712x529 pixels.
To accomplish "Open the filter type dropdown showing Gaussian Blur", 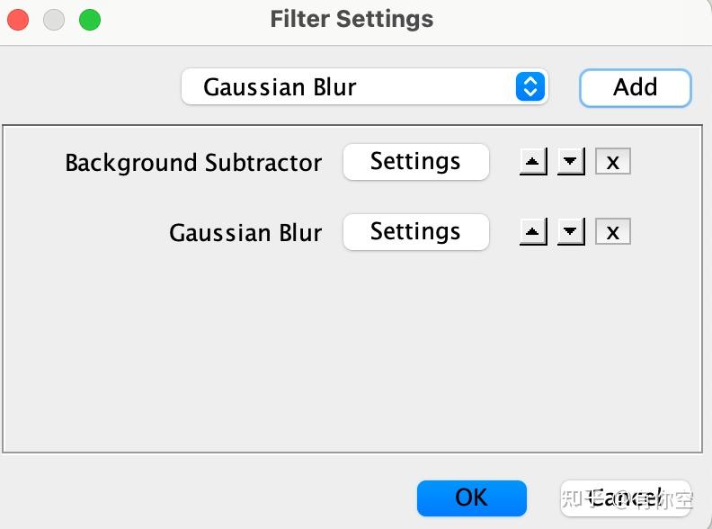I will pos(351,87).
